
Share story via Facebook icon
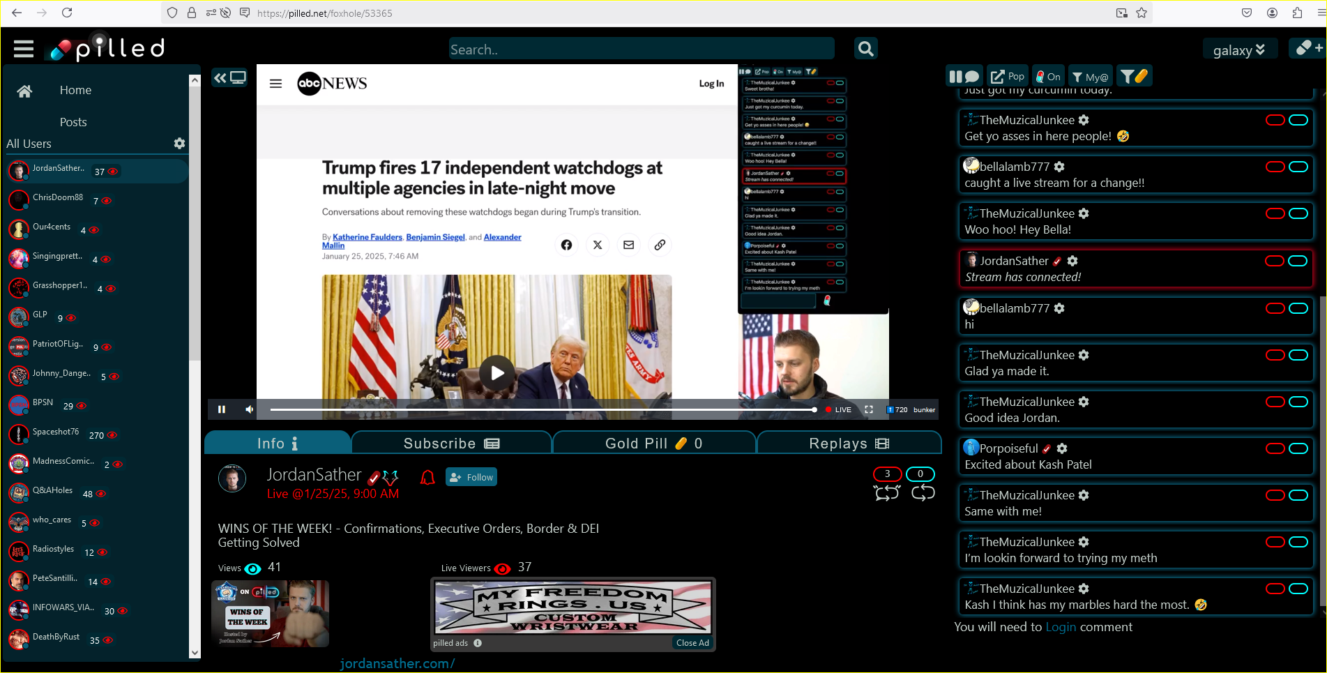pyautogui.click(x=566, y=245)
